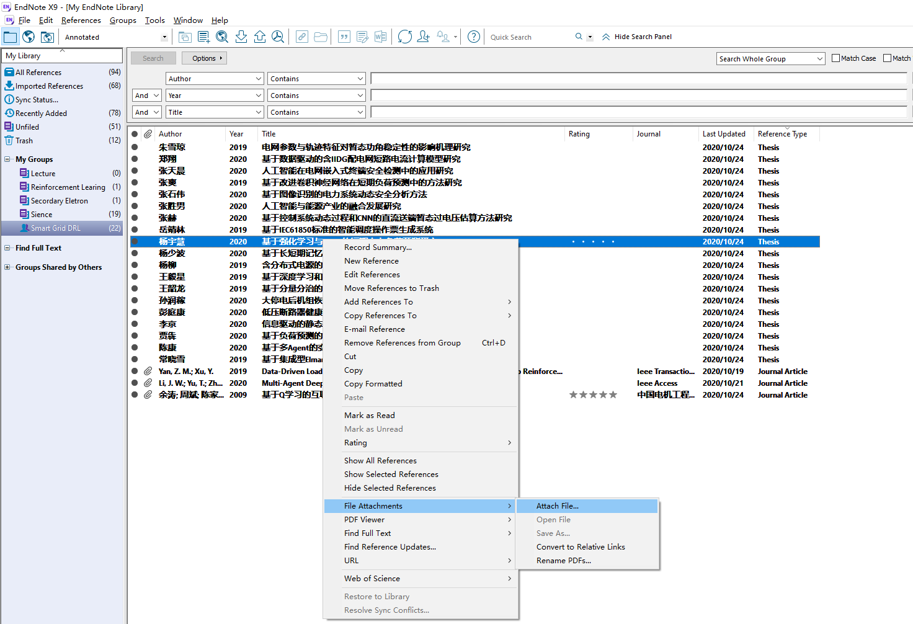The image size is (913, 624).
Task: Open the Year field dropdown
Action: click(x=215, y=96)
